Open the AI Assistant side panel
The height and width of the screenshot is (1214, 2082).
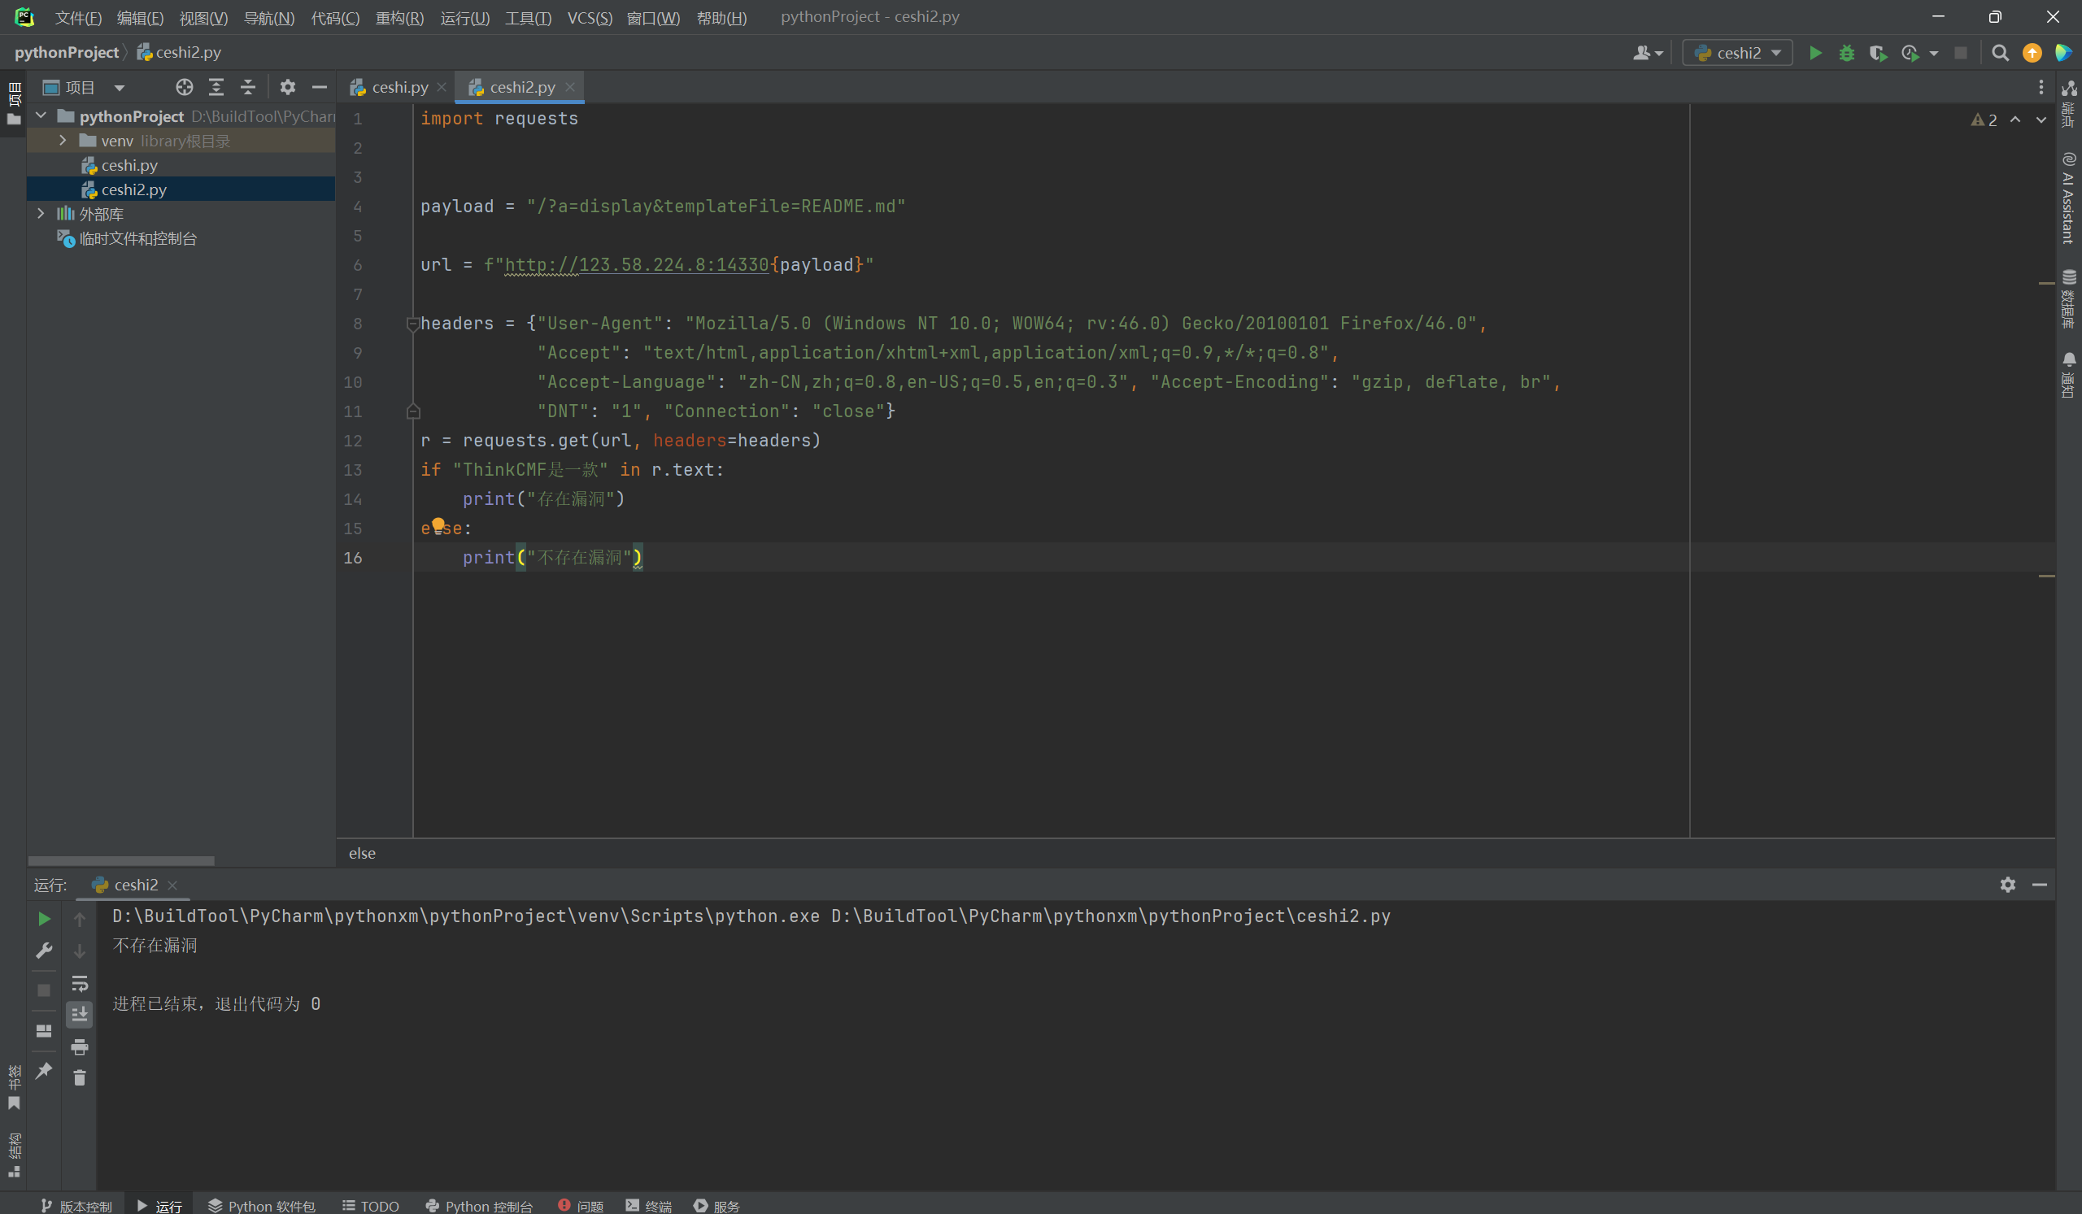pos(2068,198)
